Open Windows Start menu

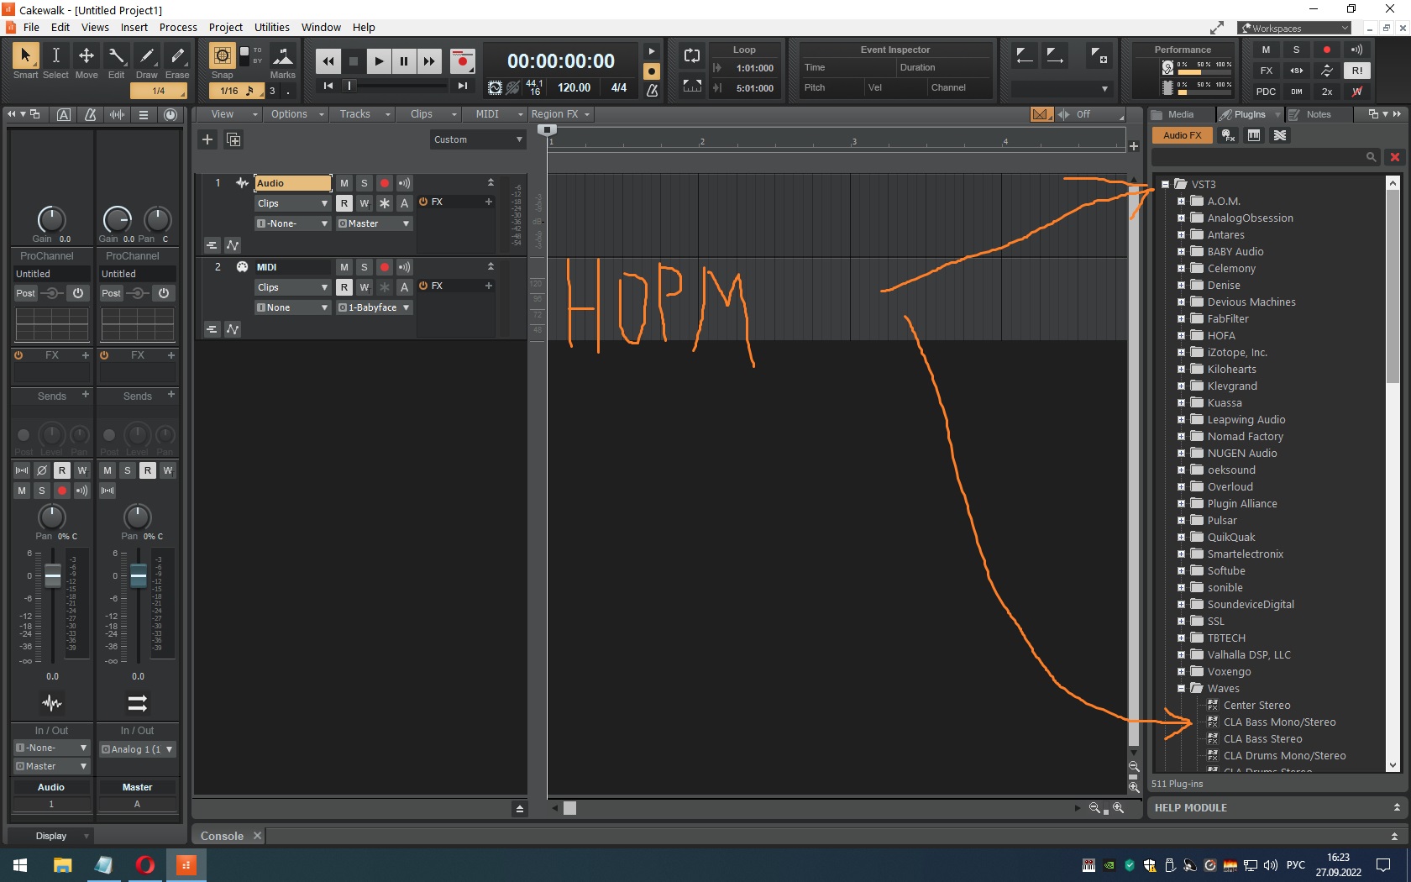click(20, 865)
